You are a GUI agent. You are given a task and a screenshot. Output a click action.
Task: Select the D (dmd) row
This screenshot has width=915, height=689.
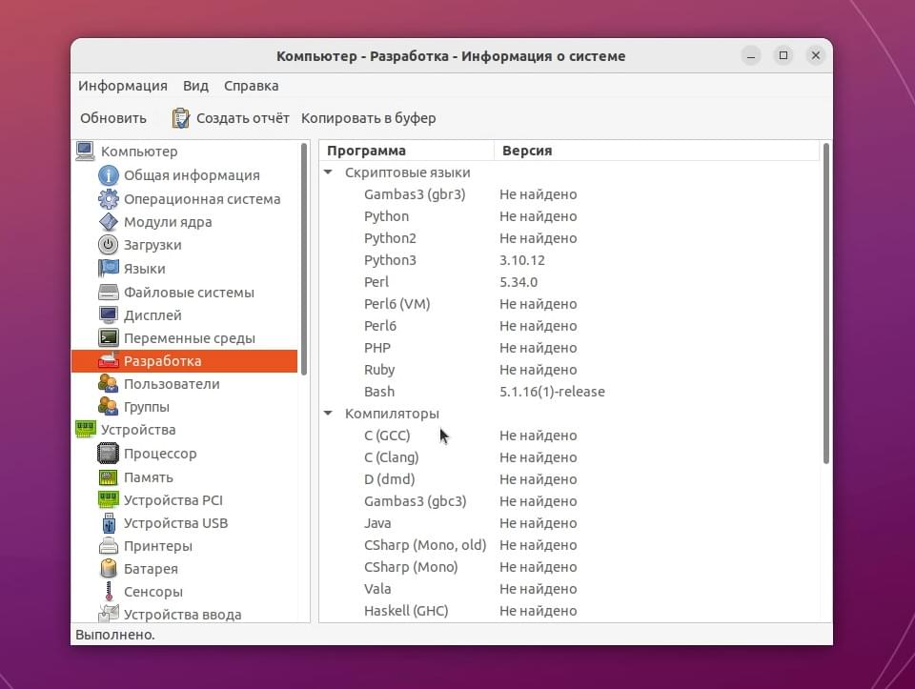point(570,479)
